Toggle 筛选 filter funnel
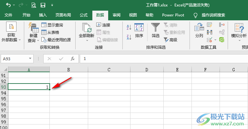 tap(155, 30)
